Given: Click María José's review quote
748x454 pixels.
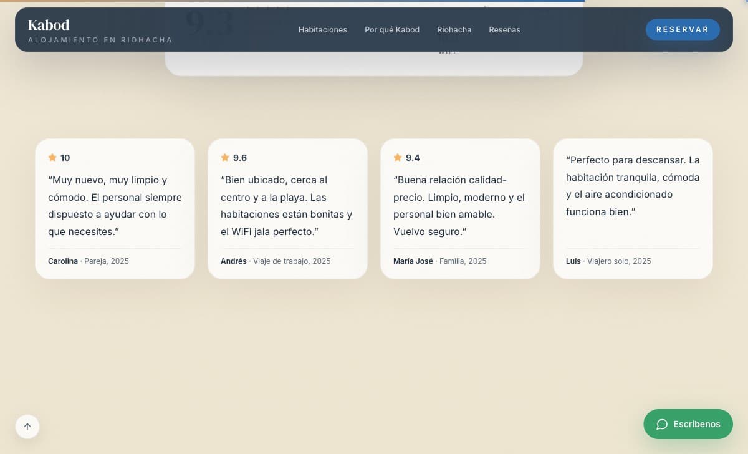Looking at the screenshot, I should tap(459, 206).
